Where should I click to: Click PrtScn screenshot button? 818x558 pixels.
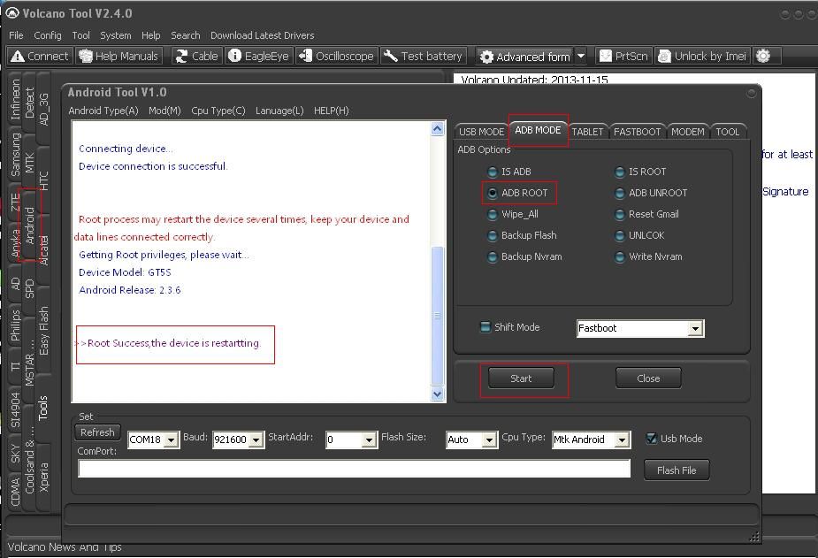point(623,56)
